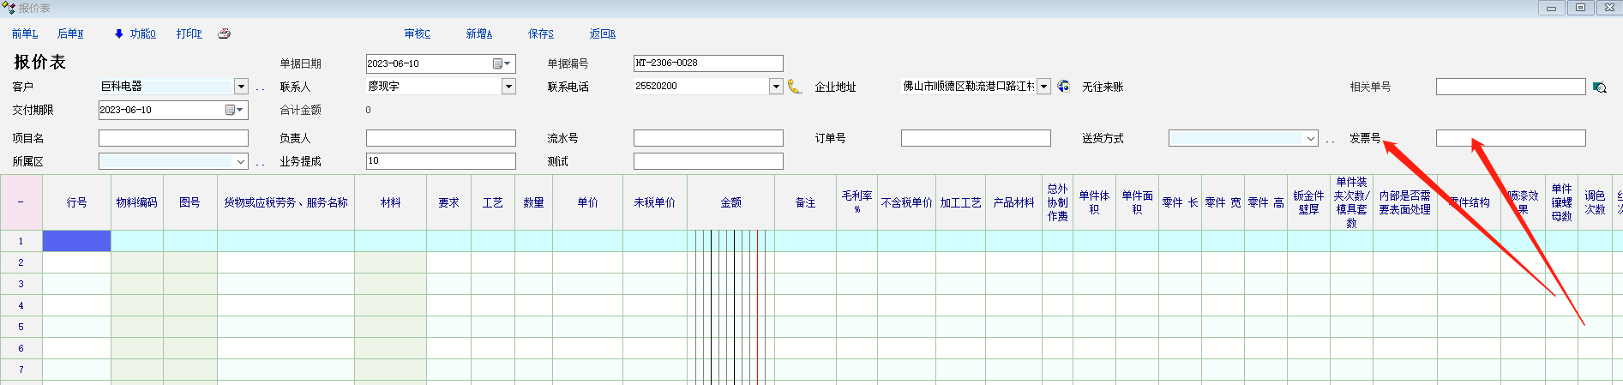The height and width of the screenshot is (385, 1623).
Task: Click the 保存S save button
Action: pyautogui.click(x=540, y=34)
